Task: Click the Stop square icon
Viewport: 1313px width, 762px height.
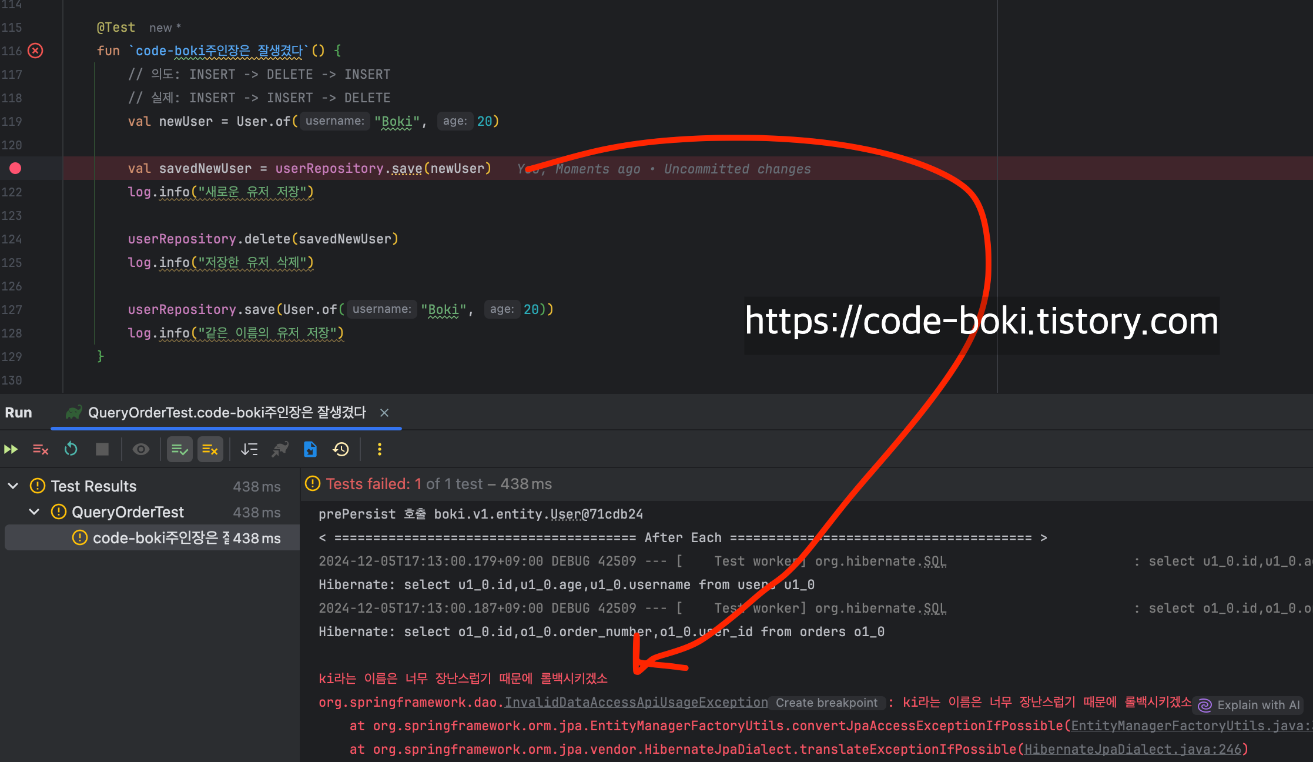Action: pos(102,450)
